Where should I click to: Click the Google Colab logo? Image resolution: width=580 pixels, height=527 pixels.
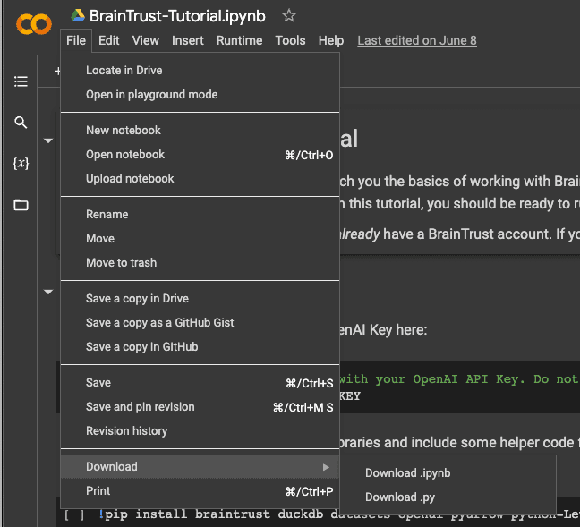(34, 24)
